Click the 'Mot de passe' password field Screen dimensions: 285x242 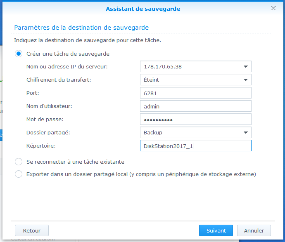[x=195, y=120]
